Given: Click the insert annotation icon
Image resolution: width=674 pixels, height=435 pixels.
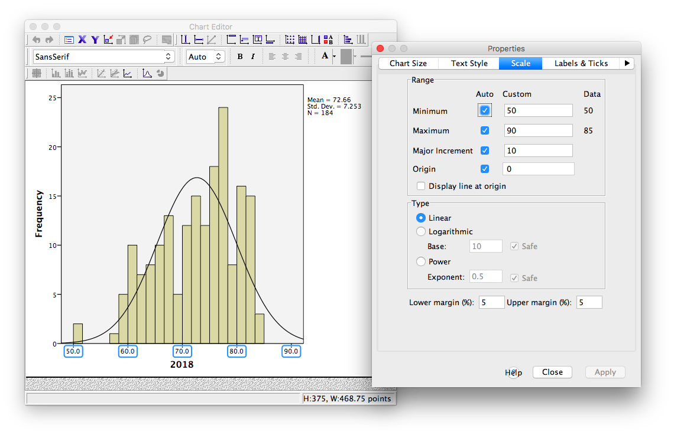Looking at the screenshot, I should [245, 40].
